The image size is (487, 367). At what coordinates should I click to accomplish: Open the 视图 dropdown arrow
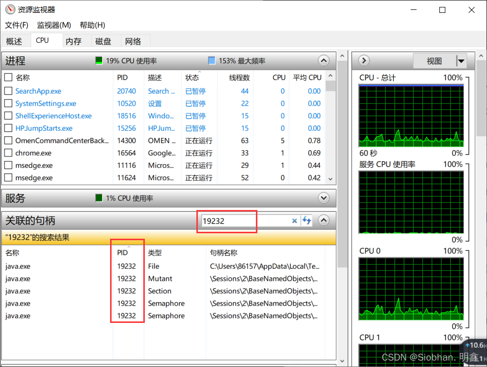pos(461,61)
